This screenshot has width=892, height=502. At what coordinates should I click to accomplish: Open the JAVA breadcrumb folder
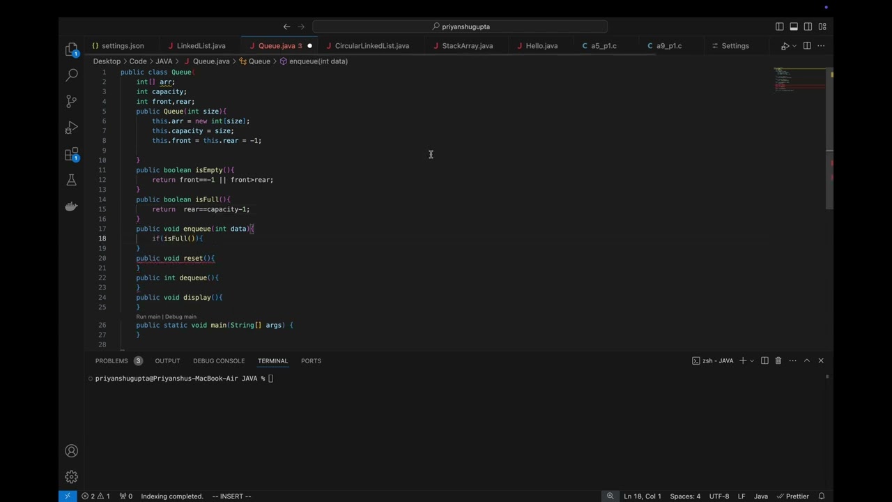point(164,61)
